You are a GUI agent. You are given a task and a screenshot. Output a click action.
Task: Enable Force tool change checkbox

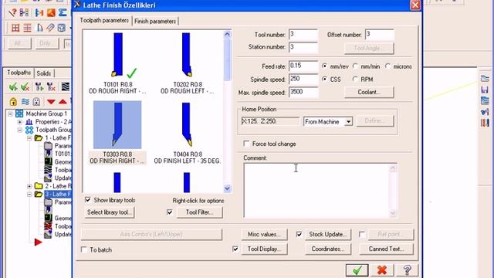pos(246,144)
